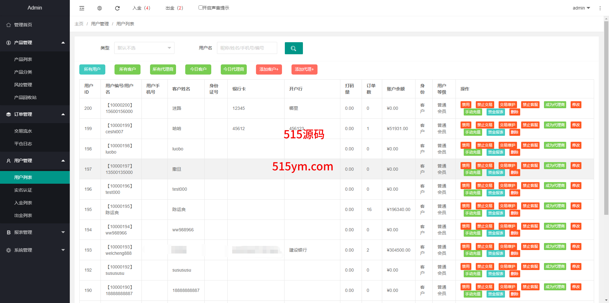This screenshot has width=609, height=303.
Task: Collapse the 产品管理 sidebar section
Action: pos(63,43)
